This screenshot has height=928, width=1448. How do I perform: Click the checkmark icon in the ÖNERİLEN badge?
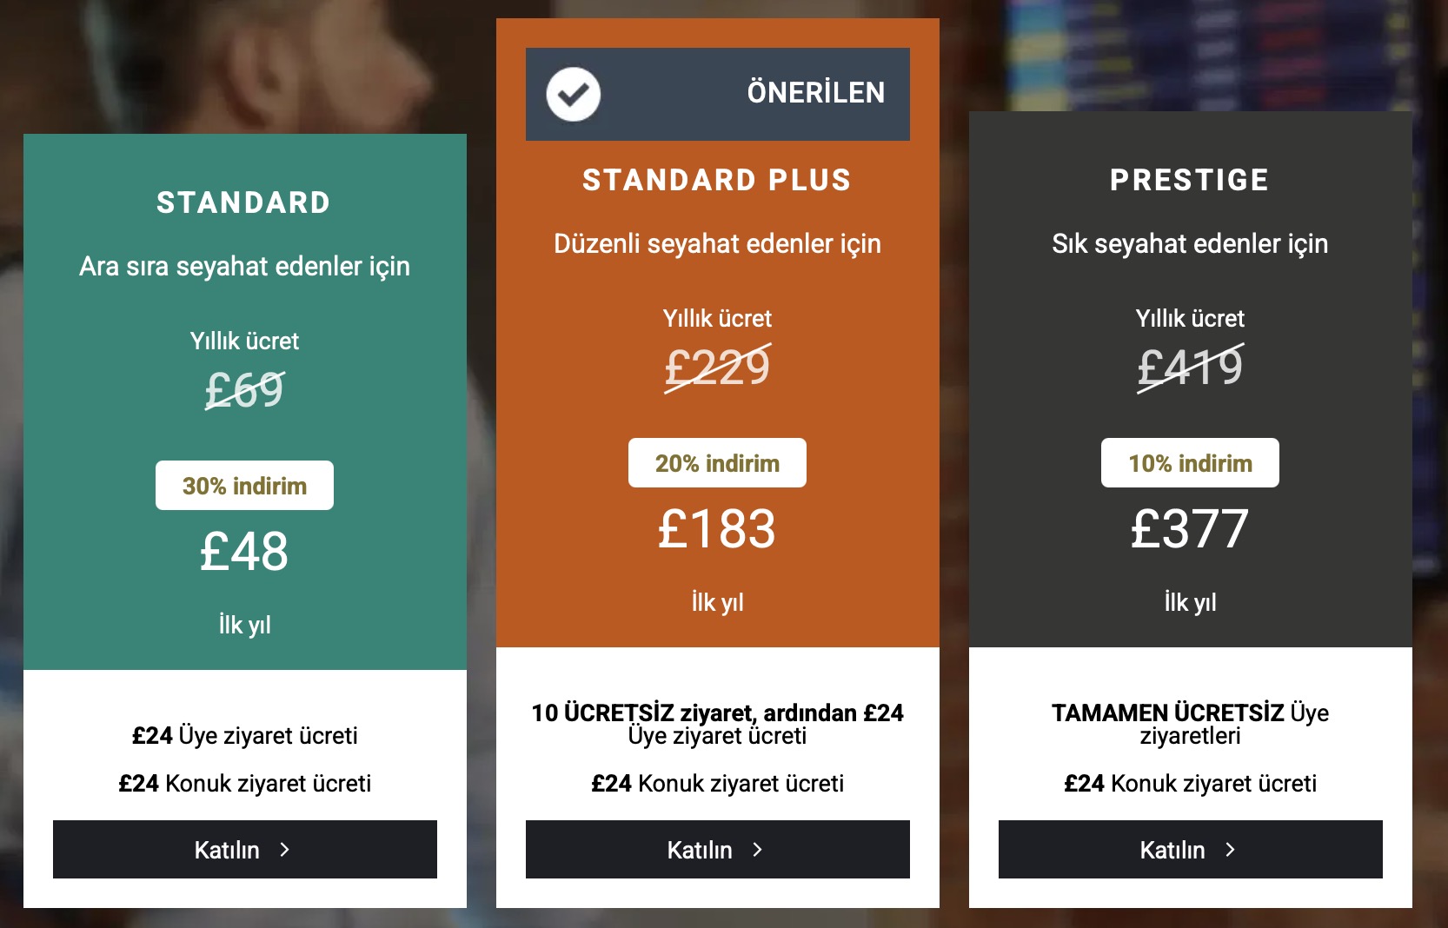[x=573, y=94]
